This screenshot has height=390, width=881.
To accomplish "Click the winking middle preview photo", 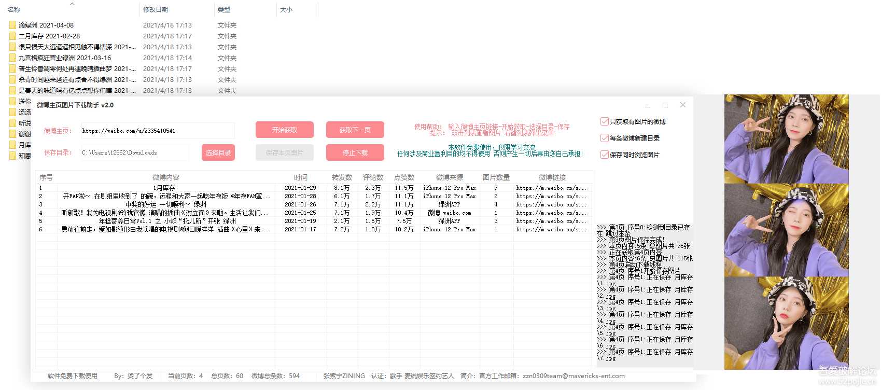I will tap(786, 230).
